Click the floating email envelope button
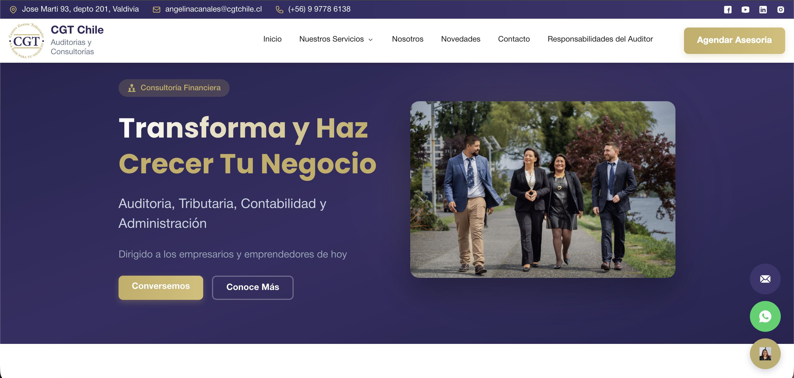794x378 pixels. pyautogui.click(x=765, y=279)
